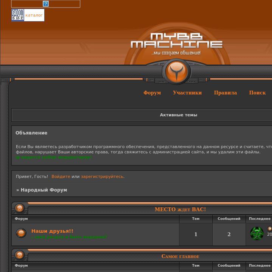Click the blue question mark icon
Screen dimensions: 272x272
pyautogui.click(x=46, y=4)
